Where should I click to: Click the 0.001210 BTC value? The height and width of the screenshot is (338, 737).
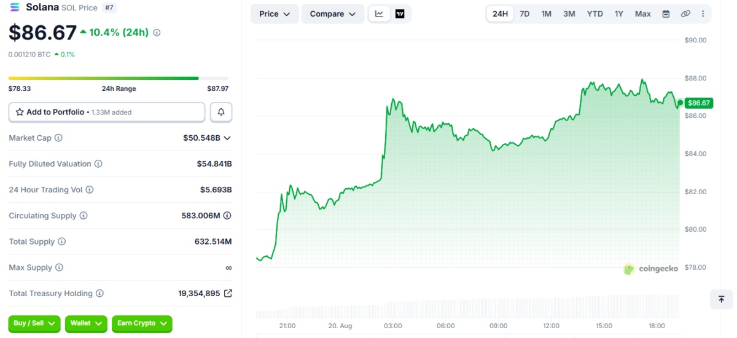pos(29,54)
